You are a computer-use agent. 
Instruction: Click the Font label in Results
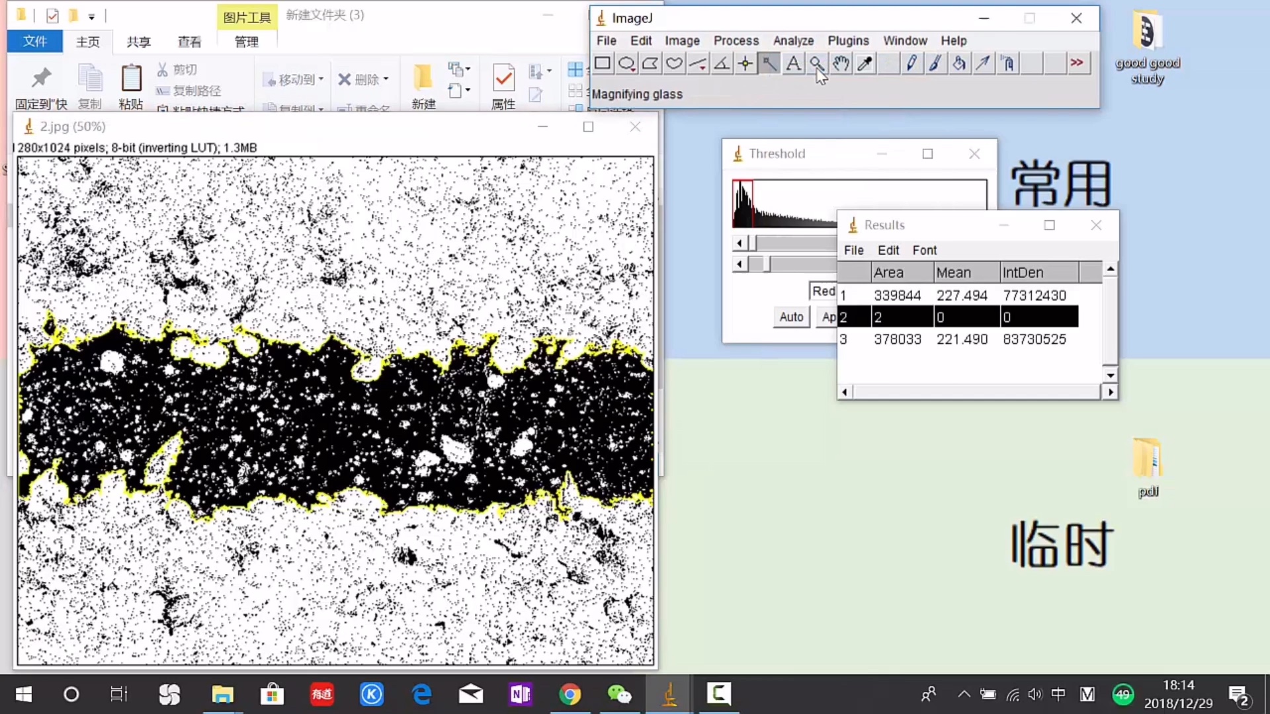925,250
